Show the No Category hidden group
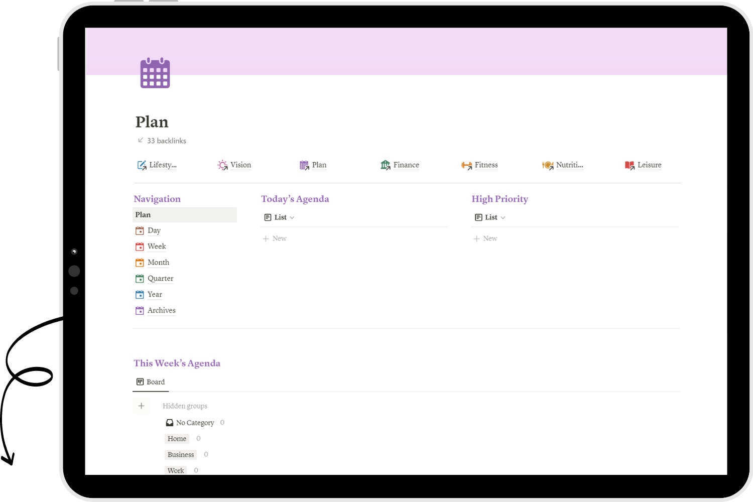The width and height of the screenshot is (753, 502). click(195, 423)
